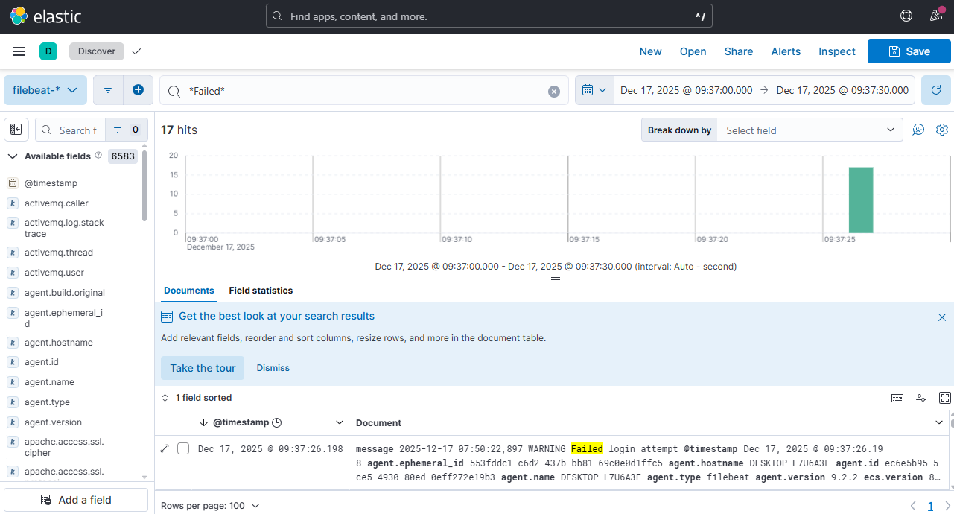
Task: Clear the *Failed* search query
Action: tap(553, 91)
